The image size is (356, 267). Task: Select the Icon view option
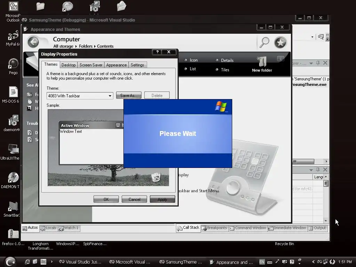tap(191, 60)
